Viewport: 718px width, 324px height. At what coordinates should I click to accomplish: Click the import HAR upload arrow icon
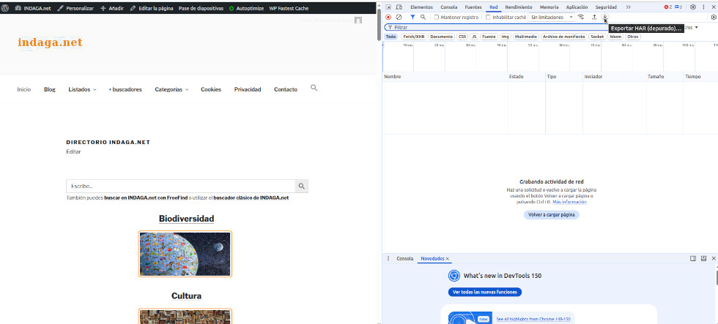[594, 17]
